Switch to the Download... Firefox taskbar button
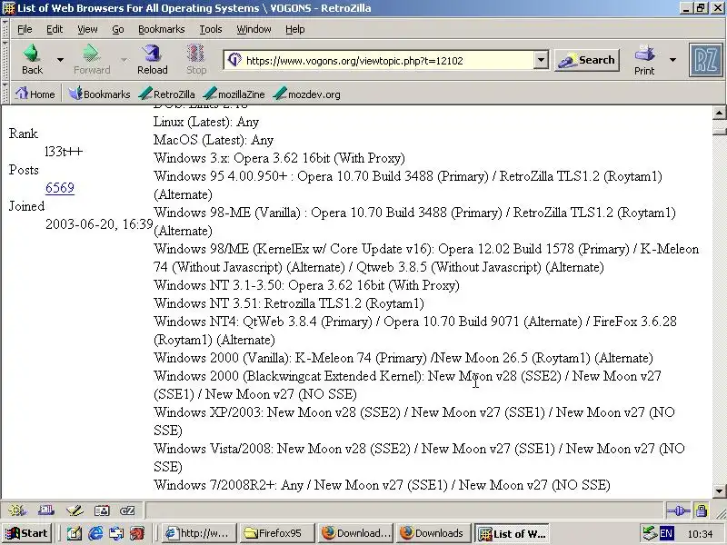 click(356, 533)
